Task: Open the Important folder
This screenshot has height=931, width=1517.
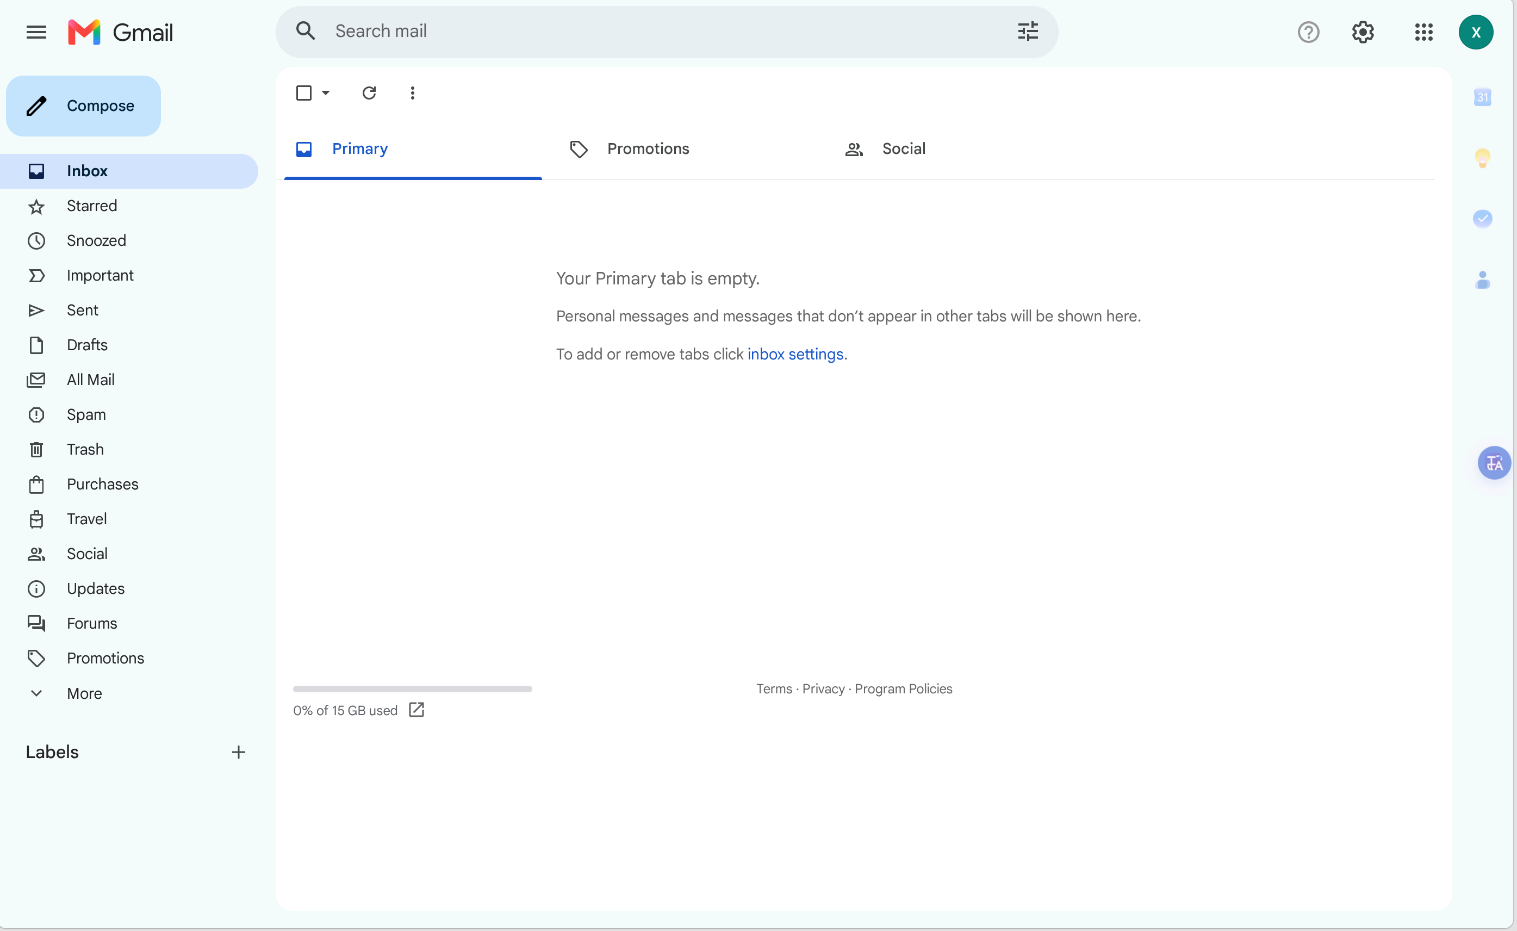Action: [129, 275]
